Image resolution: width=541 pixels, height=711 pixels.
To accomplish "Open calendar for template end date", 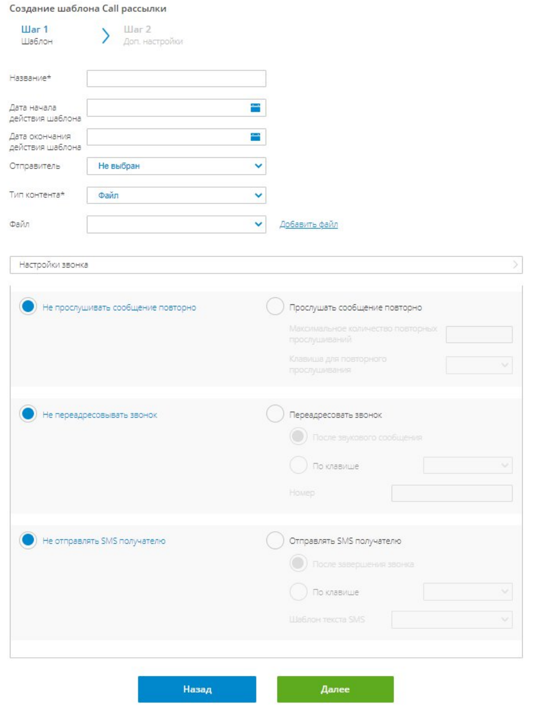I will pos(255,137).
